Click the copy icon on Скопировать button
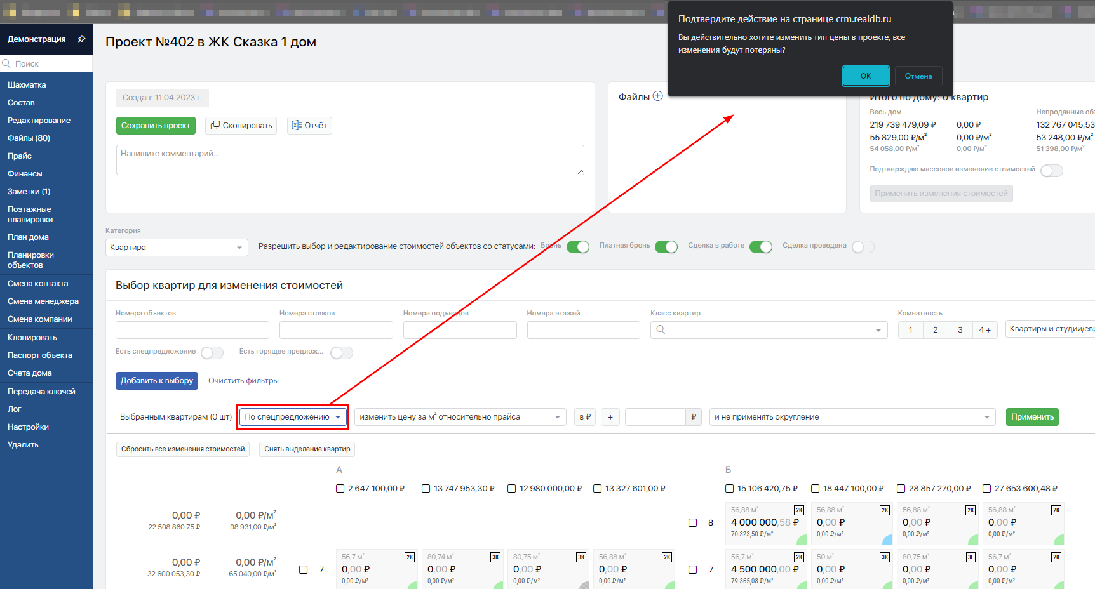 coord(215,125)
